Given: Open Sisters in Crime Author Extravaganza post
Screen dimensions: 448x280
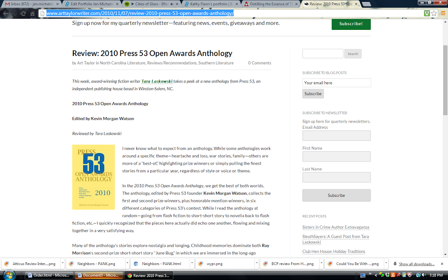Looking at the screenshot, I should coord(336,227).
